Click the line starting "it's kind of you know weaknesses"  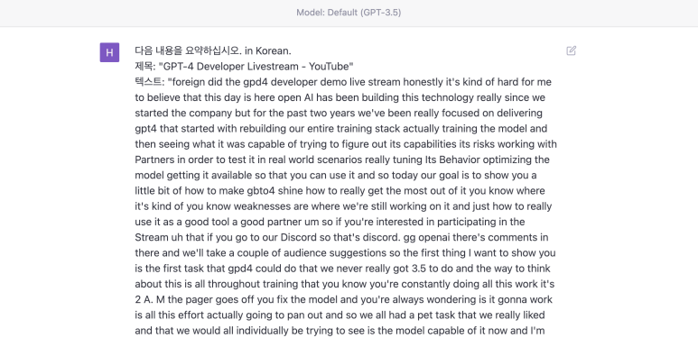(343, 206)
